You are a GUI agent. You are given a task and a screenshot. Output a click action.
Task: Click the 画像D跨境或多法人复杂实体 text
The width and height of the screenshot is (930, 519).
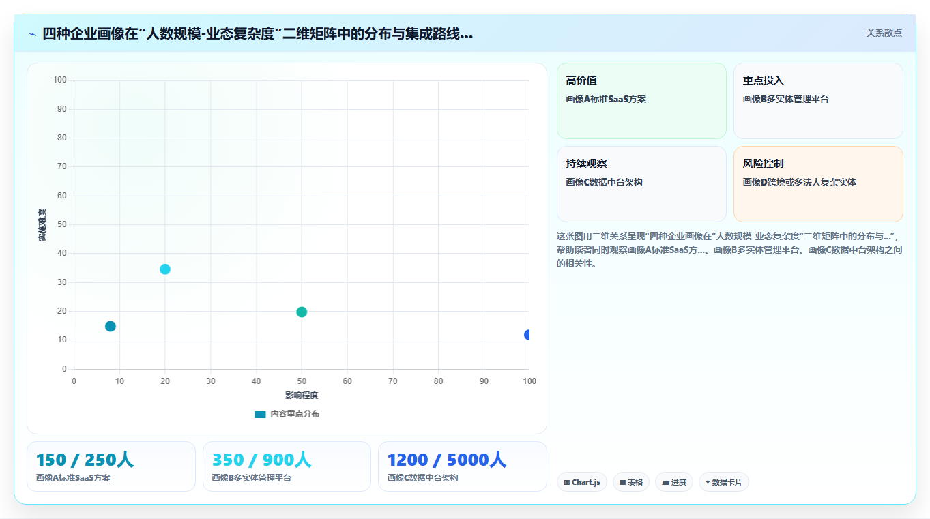pyautogui.click(x=800, y=182)
